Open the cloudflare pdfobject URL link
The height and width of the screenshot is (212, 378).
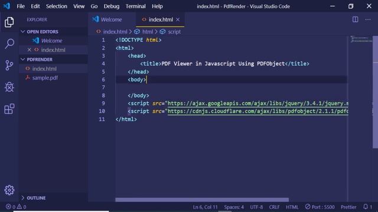[258, 111]
